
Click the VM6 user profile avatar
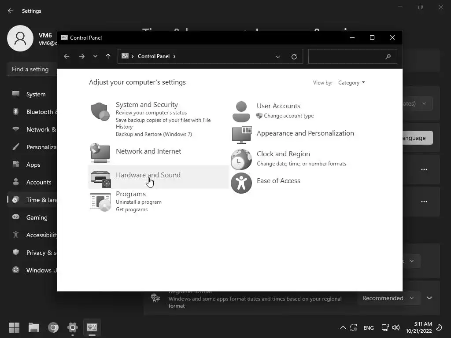(20, 38)
